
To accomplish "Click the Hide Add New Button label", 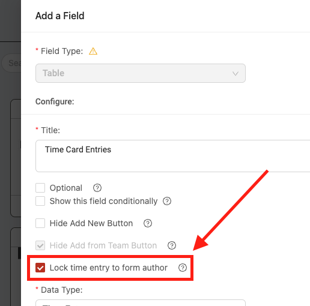I will (x=91, y=223).
